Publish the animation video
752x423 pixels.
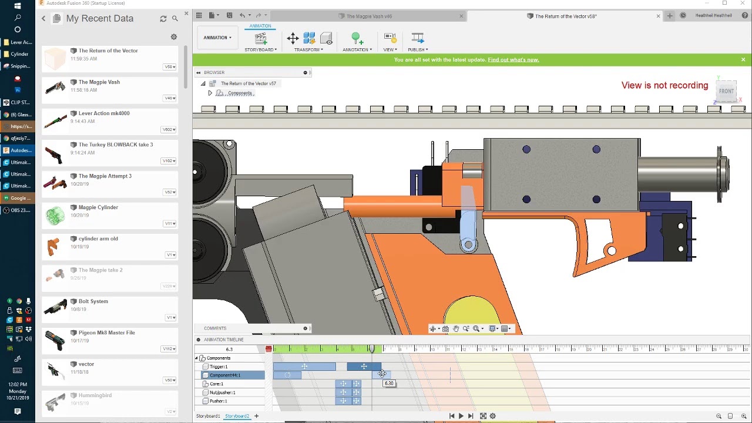[x=418, y=39]
